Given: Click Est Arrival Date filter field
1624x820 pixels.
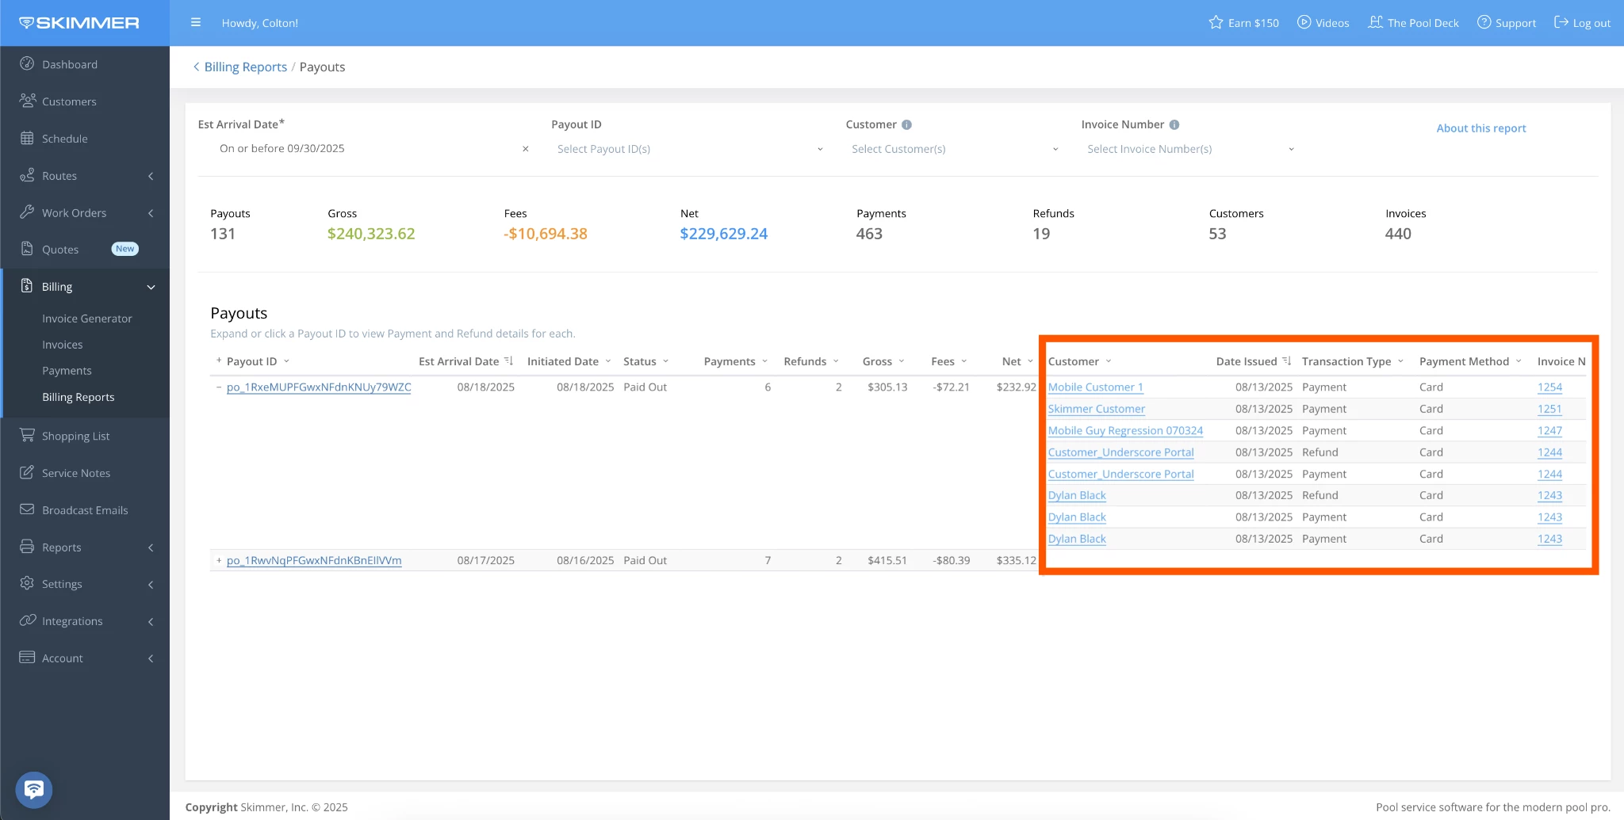Looking at the screenshot, I should pyautogui.click(x=365, y=149).
